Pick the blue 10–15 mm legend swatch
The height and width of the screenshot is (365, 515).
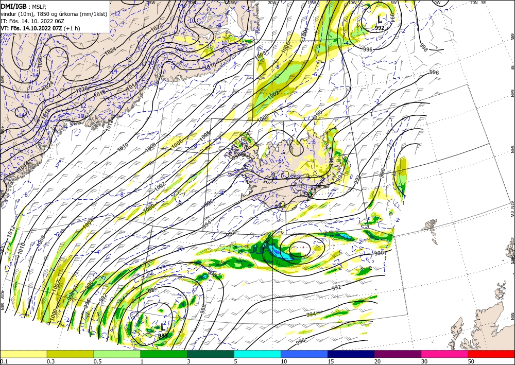pos(304,354)
